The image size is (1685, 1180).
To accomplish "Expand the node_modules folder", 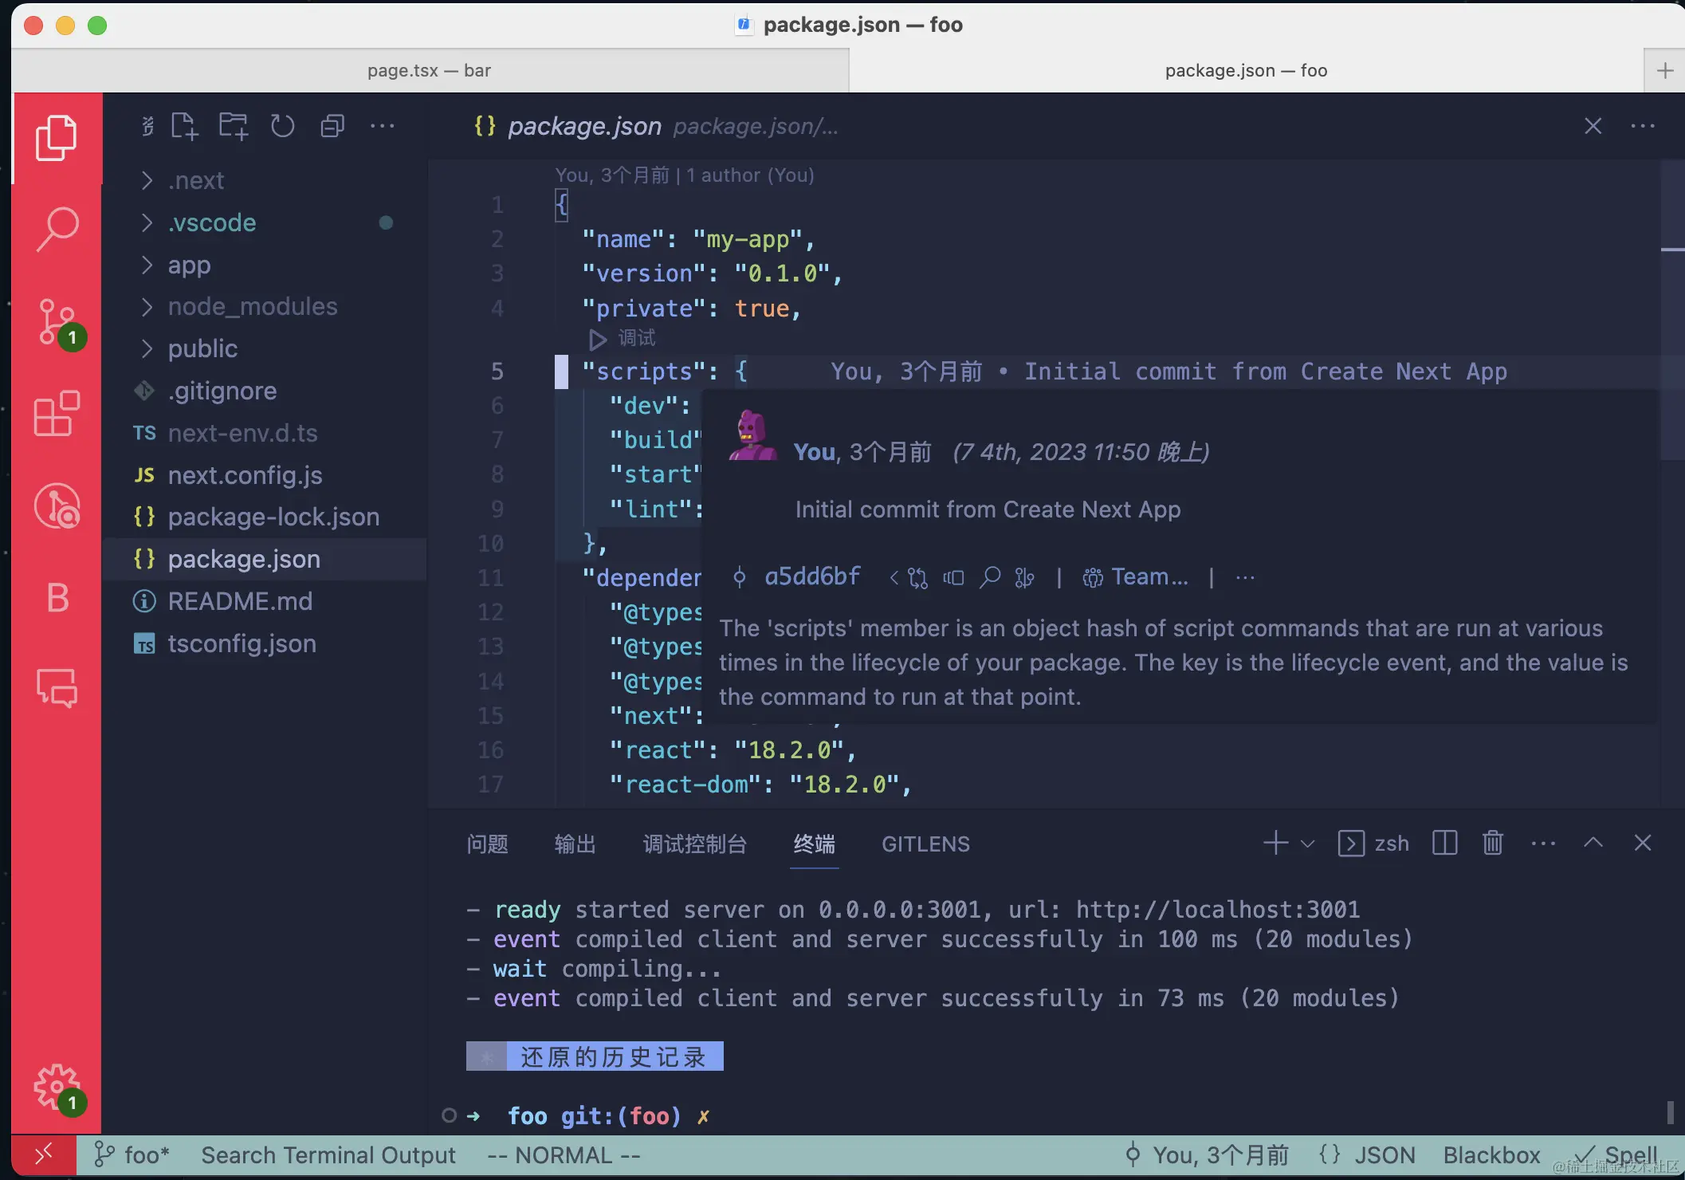I will [x=252, y=306].
